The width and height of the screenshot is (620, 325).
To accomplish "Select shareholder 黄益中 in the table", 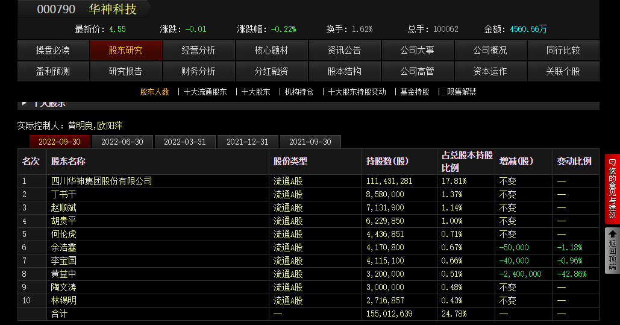I will [64, 274].
